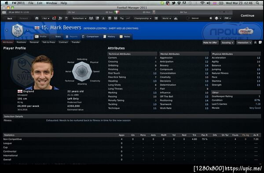Open the Positions sub-tab

click(21, 42)
